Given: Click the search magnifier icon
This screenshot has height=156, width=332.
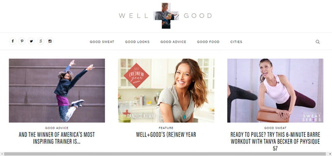Looking at the screenshot, I should pyautogui.click(x=317, y=42).
